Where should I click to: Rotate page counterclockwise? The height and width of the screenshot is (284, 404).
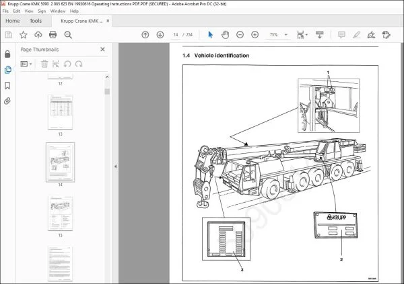tap(67, 64)
